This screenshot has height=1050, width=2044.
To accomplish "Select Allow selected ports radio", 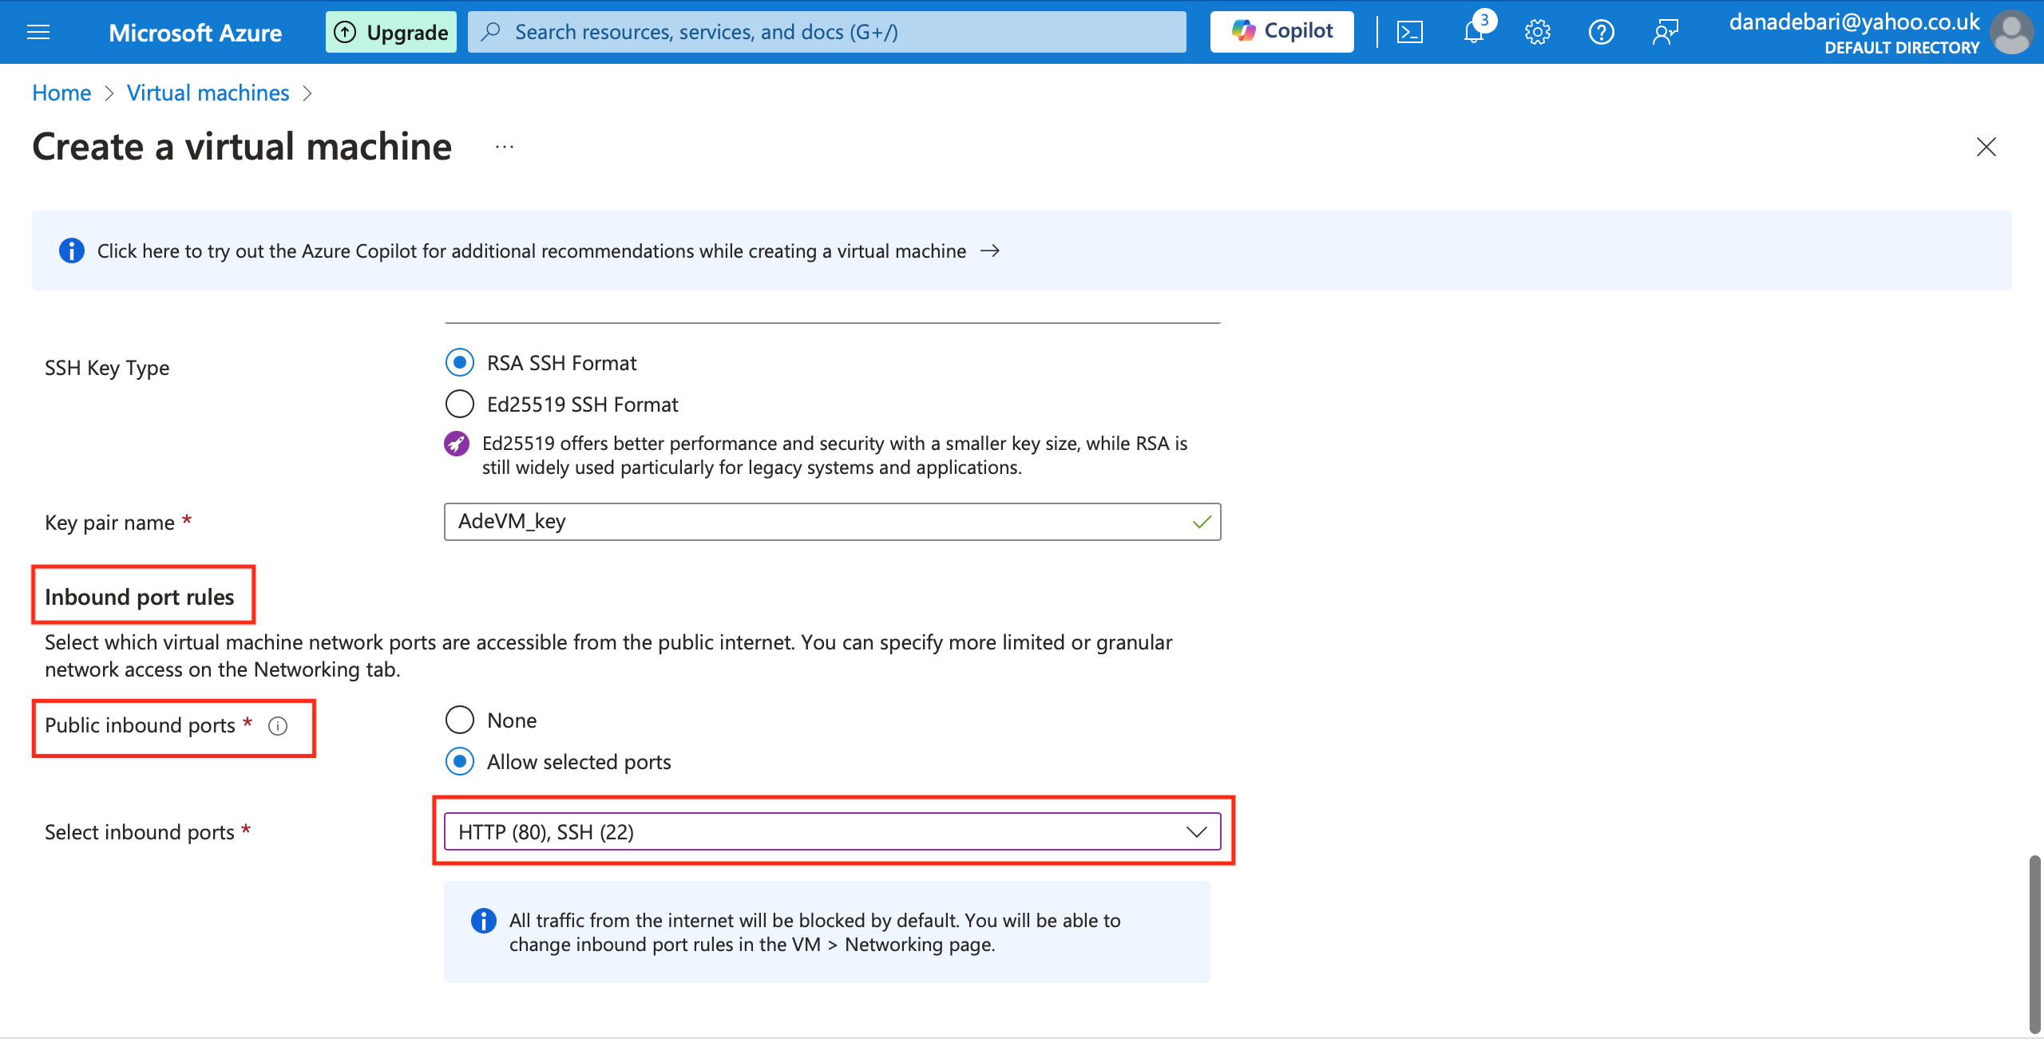I will coord(460,762).
